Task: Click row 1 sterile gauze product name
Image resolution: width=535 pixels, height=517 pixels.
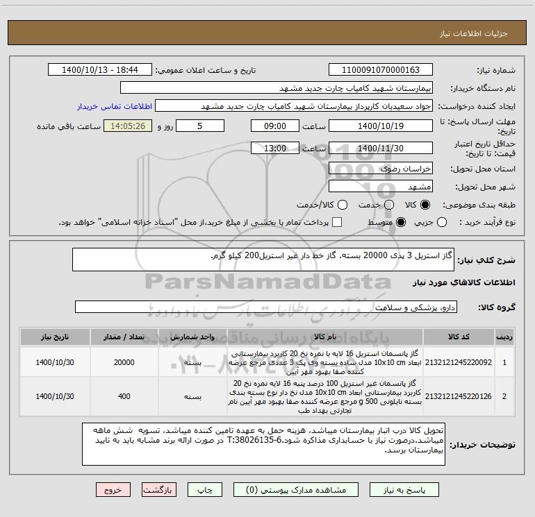Action: click(x=325, y=362)
